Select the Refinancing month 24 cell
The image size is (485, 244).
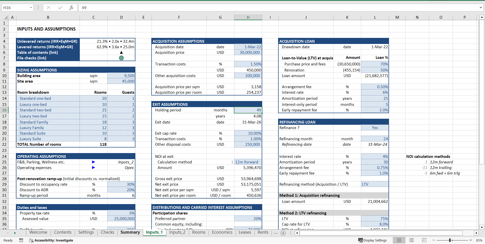click(x=375, y=139)
